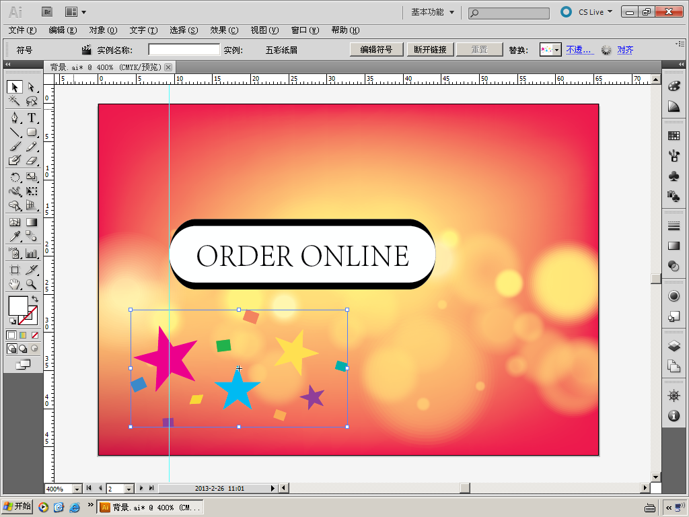Set paint mode to Gradient
Image resolution: width=689 pixels, height=517 pixels.
point(23,335)
